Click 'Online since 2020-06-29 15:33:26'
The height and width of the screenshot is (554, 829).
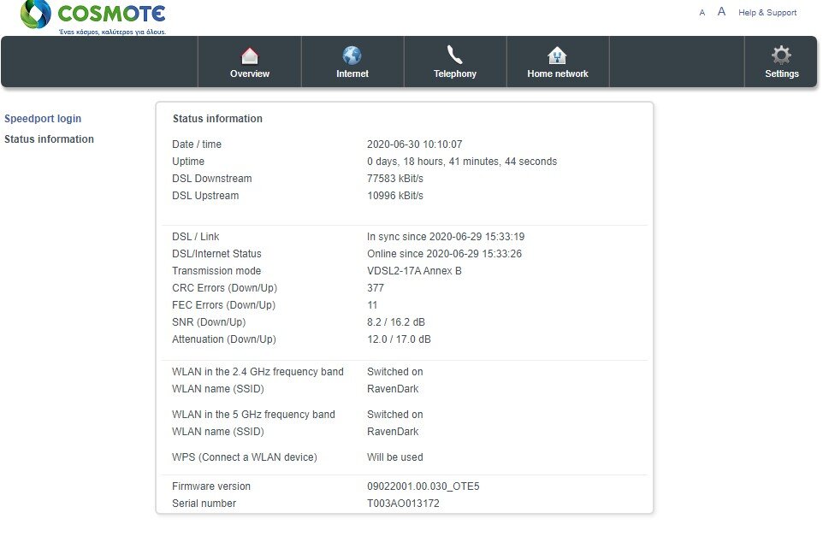[444, 254]
